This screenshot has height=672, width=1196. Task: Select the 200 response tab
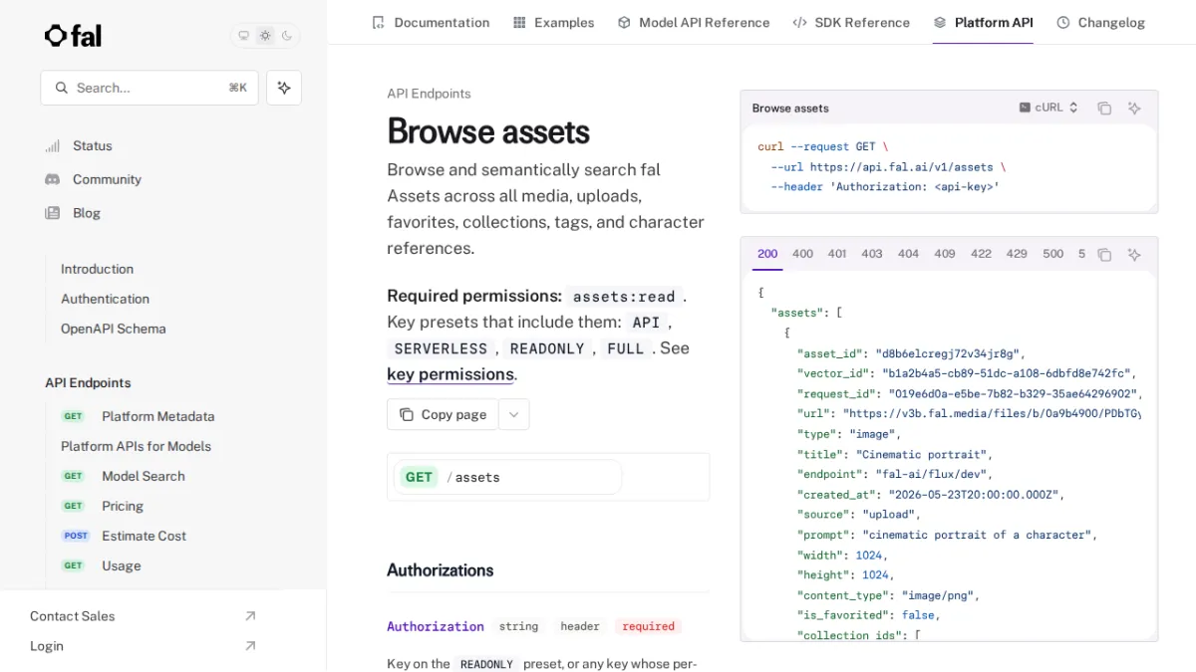tap(767, 254)
